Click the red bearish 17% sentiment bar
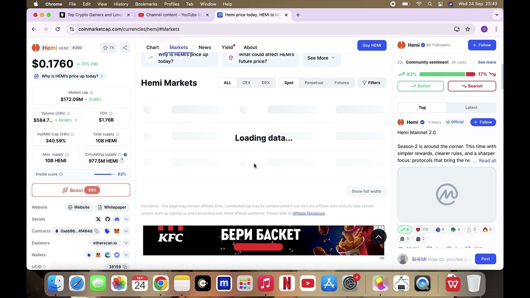This screenshot has width=530, height=298. click(470, 74)
